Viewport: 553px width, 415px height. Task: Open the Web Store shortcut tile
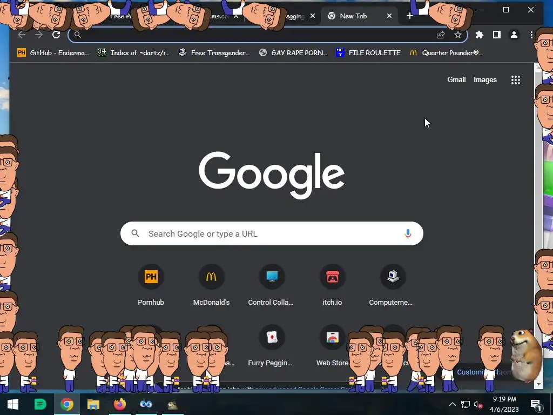click(x=332, y=346)
